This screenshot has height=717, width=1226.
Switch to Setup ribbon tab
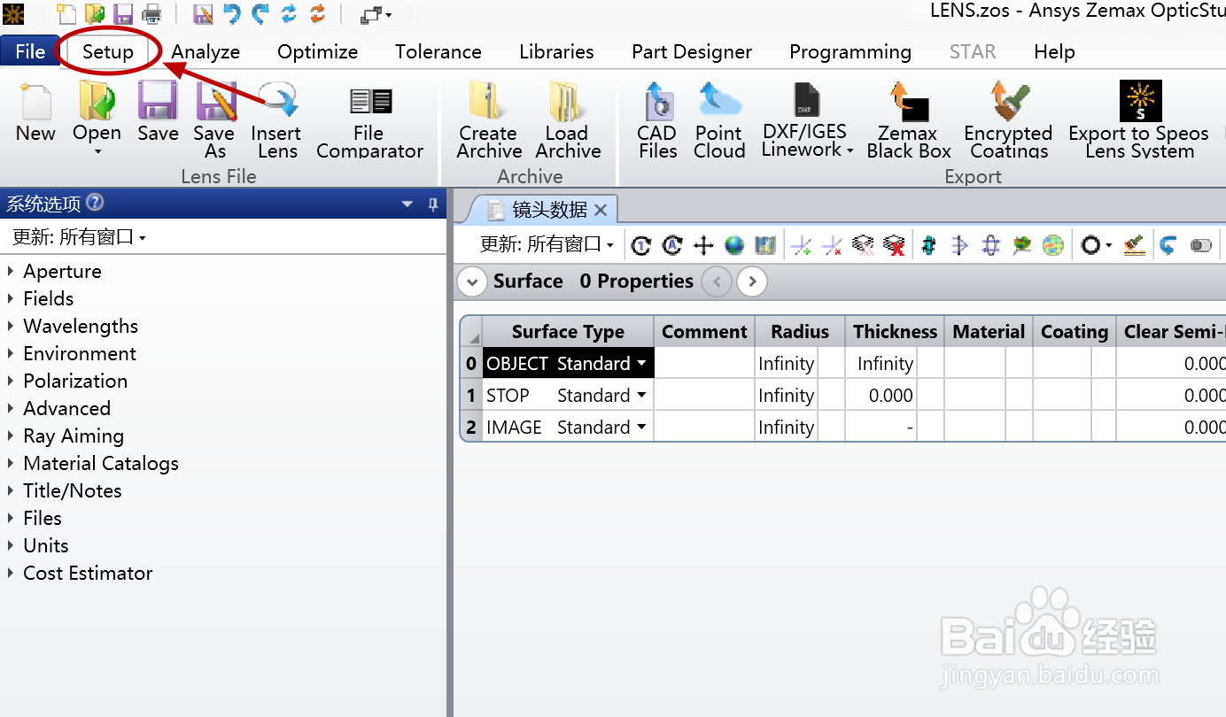coord(108,51)
